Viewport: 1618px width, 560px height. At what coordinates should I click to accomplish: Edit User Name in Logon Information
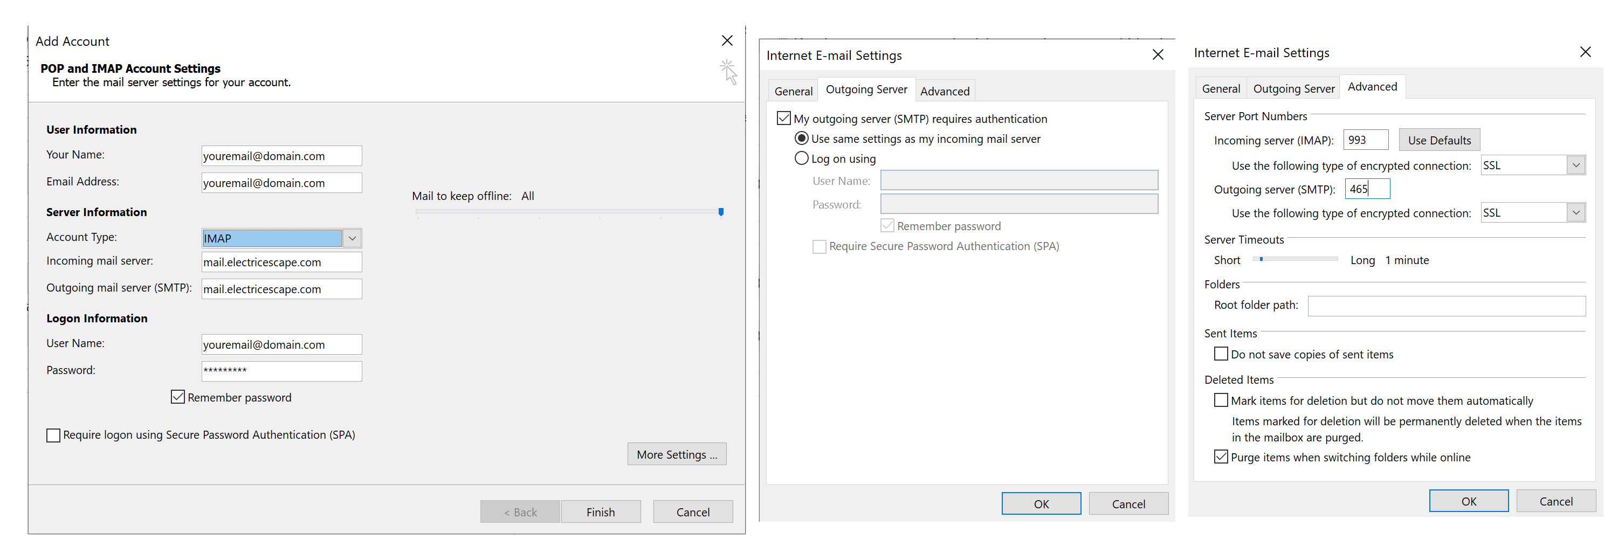coord(281,344)
